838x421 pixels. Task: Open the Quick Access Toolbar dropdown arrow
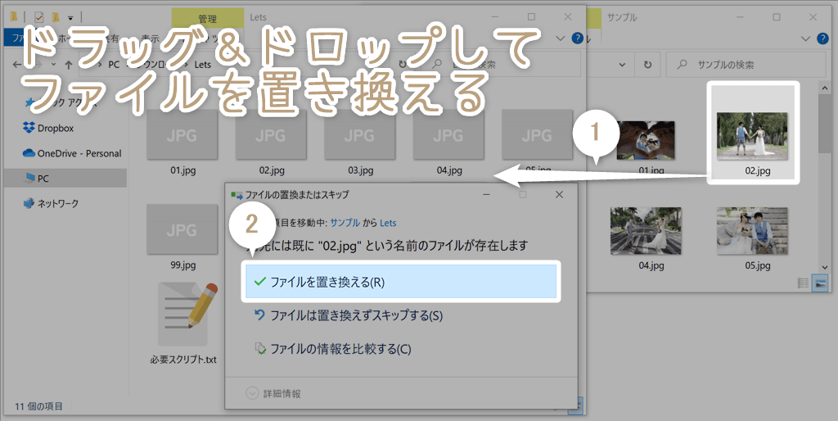(70, 18)
